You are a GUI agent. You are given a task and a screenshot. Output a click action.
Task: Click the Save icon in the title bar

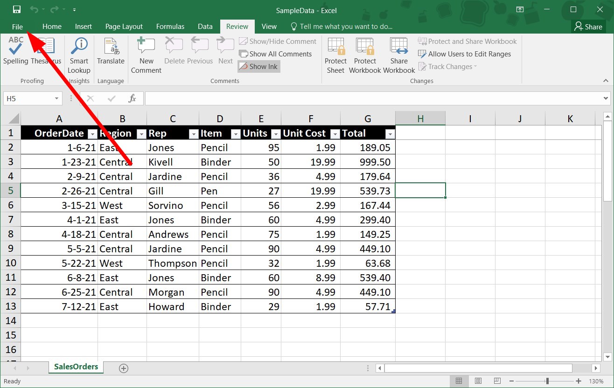(17, 9)
